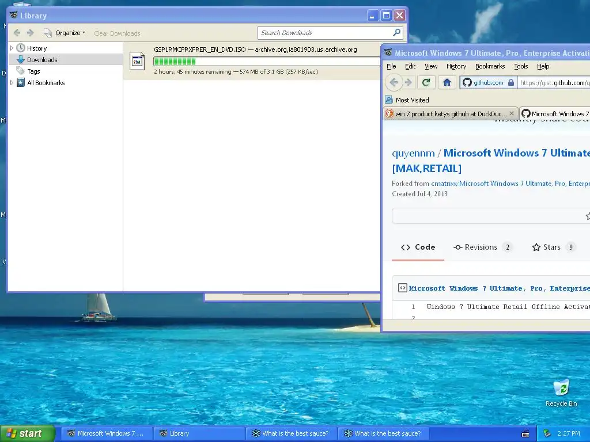Viewport: 590px width, 442px height.
Task: Click line number 1 in gist code
Action: point(413,307)
